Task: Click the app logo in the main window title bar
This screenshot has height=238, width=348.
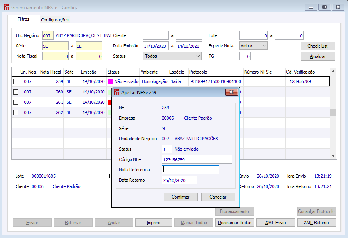Action: tap(6, 7)
